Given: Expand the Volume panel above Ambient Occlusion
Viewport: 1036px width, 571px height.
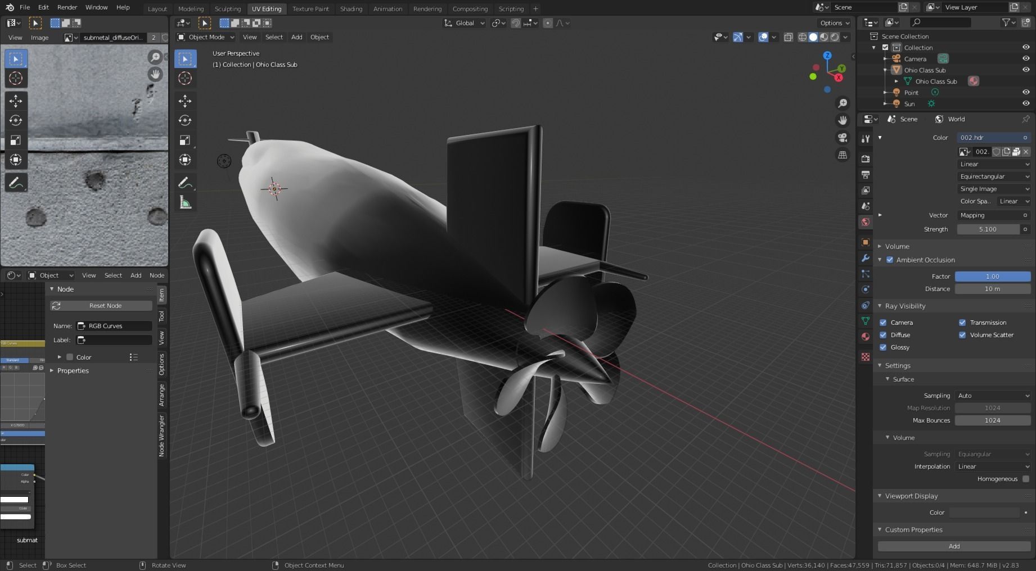Looking at the screenshot, I should [x=897, y=246].
